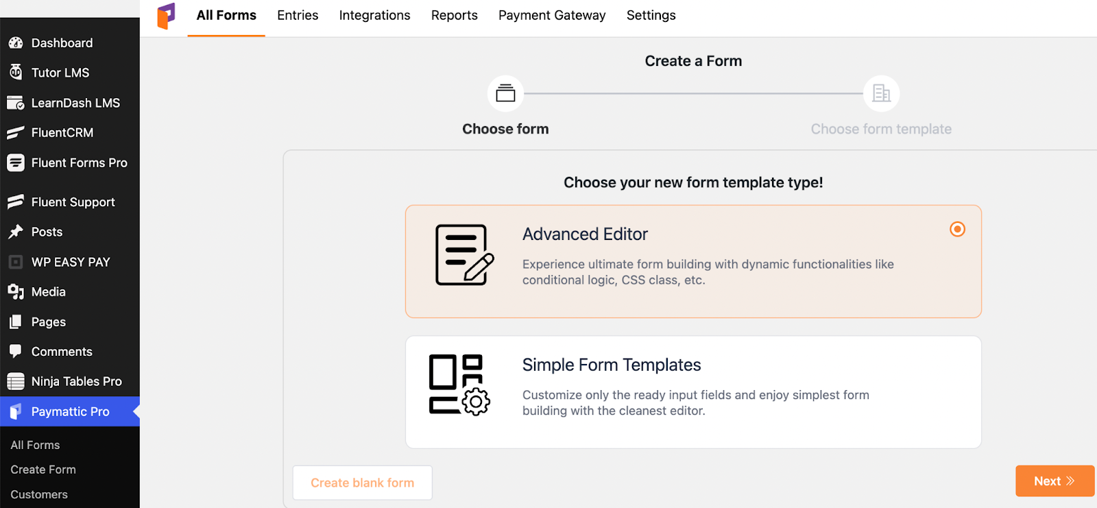Open Comments menu item
Image resolution: width=1097 pixels, height=508 pixels.
(70, 352)
